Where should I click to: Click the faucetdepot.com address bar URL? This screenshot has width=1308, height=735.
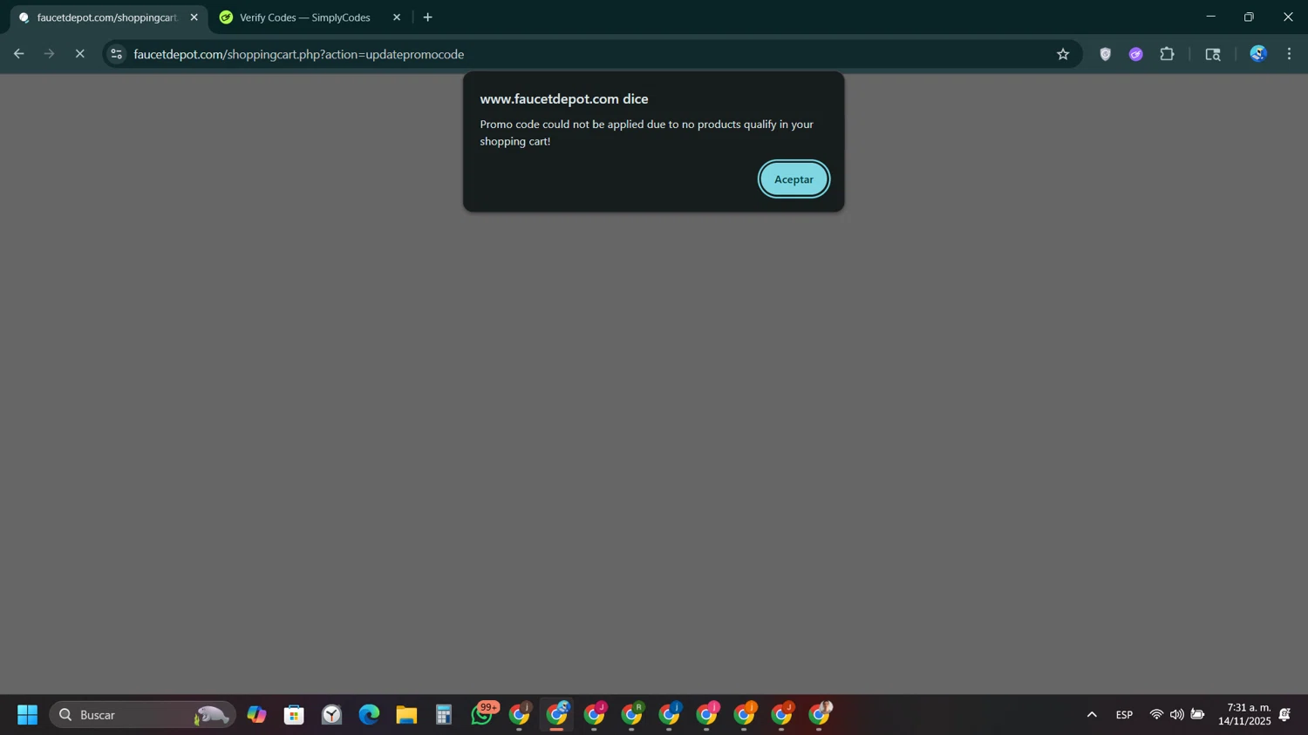point(298,54)
